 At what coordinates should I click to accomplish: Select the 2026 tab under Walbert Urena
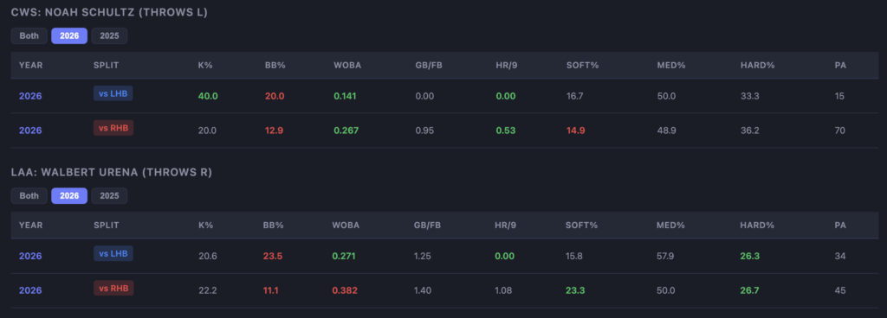69,195
